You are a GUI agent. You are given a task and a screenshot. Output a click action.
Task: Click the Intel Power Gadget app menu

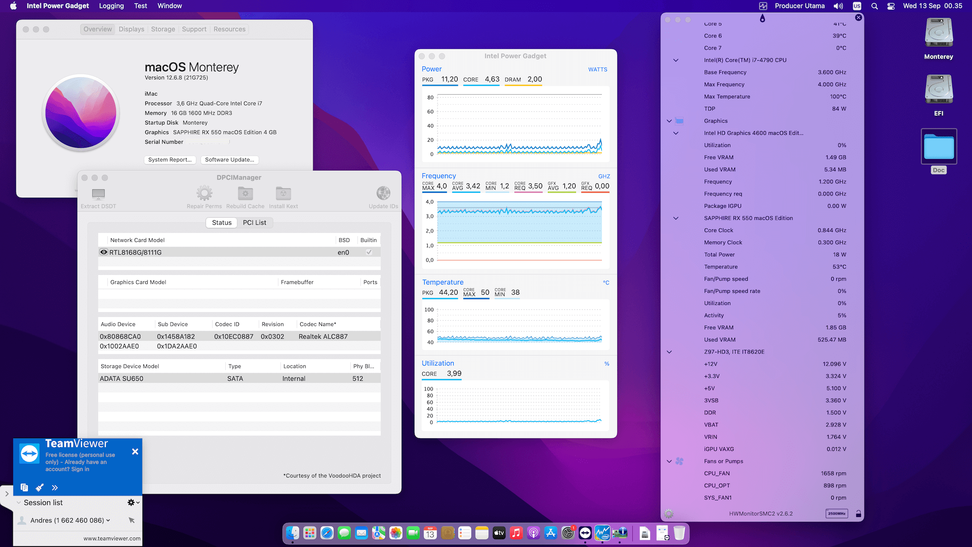[x=58, y=6]
